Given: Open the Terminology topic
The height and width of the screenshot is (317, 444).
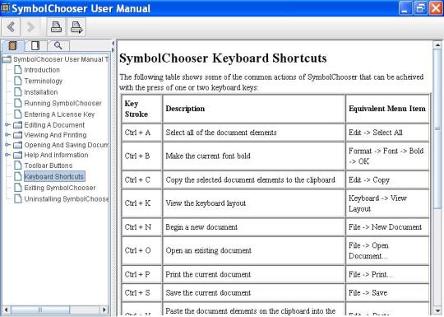Looking at the screenshot, I should click(x=43, y=81).
